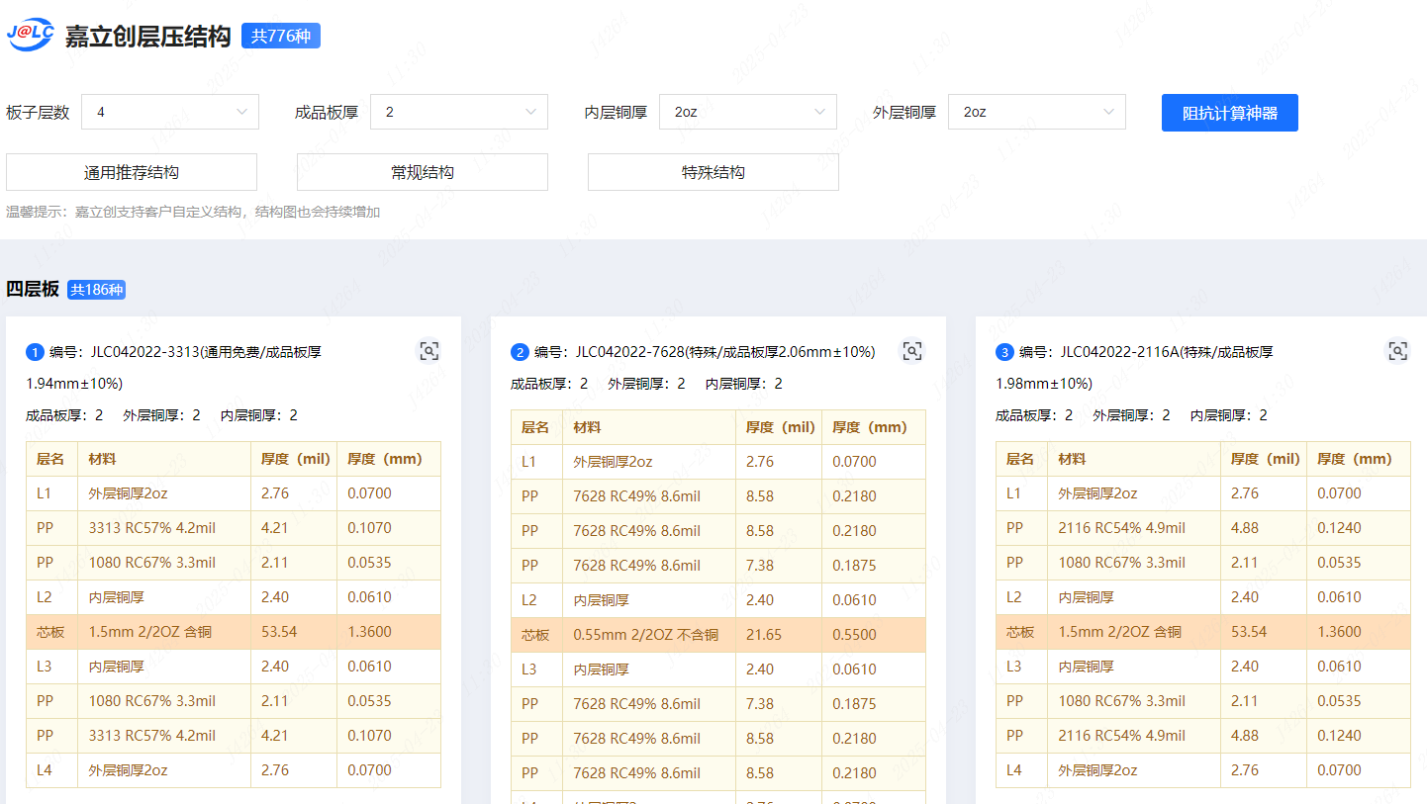Click card 3 number badge

tap(1004, 352)
